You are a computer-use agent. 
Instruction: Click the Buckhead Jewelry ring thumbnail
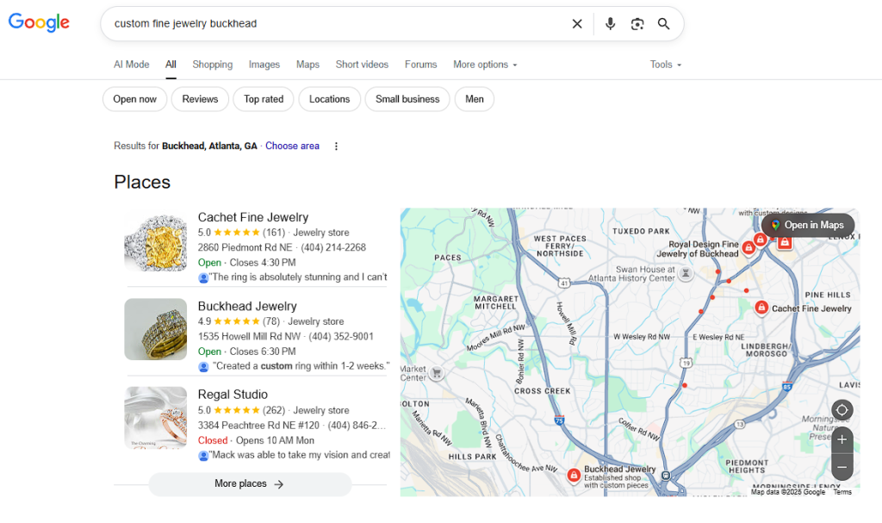[156, 329]
